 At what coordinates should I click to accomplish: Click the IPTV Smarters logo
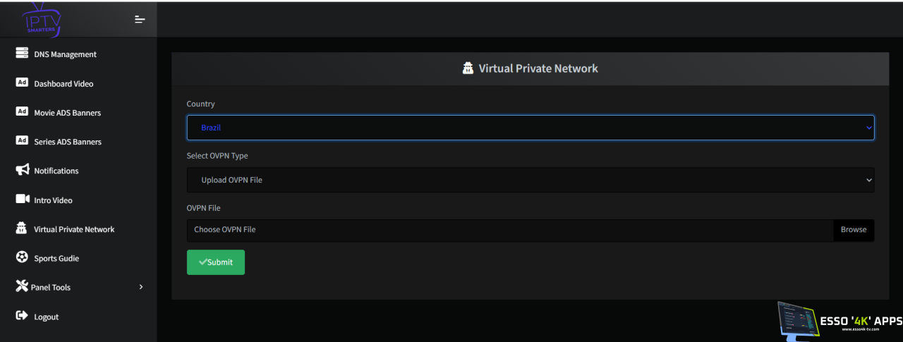(42, 20)
